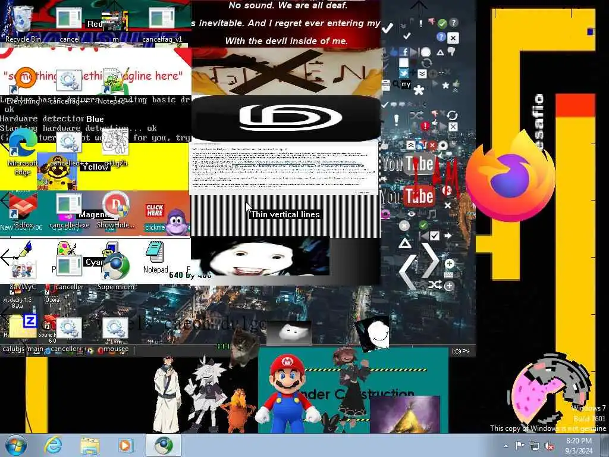Open the network tray icon
609x457 pixels.
535,446
